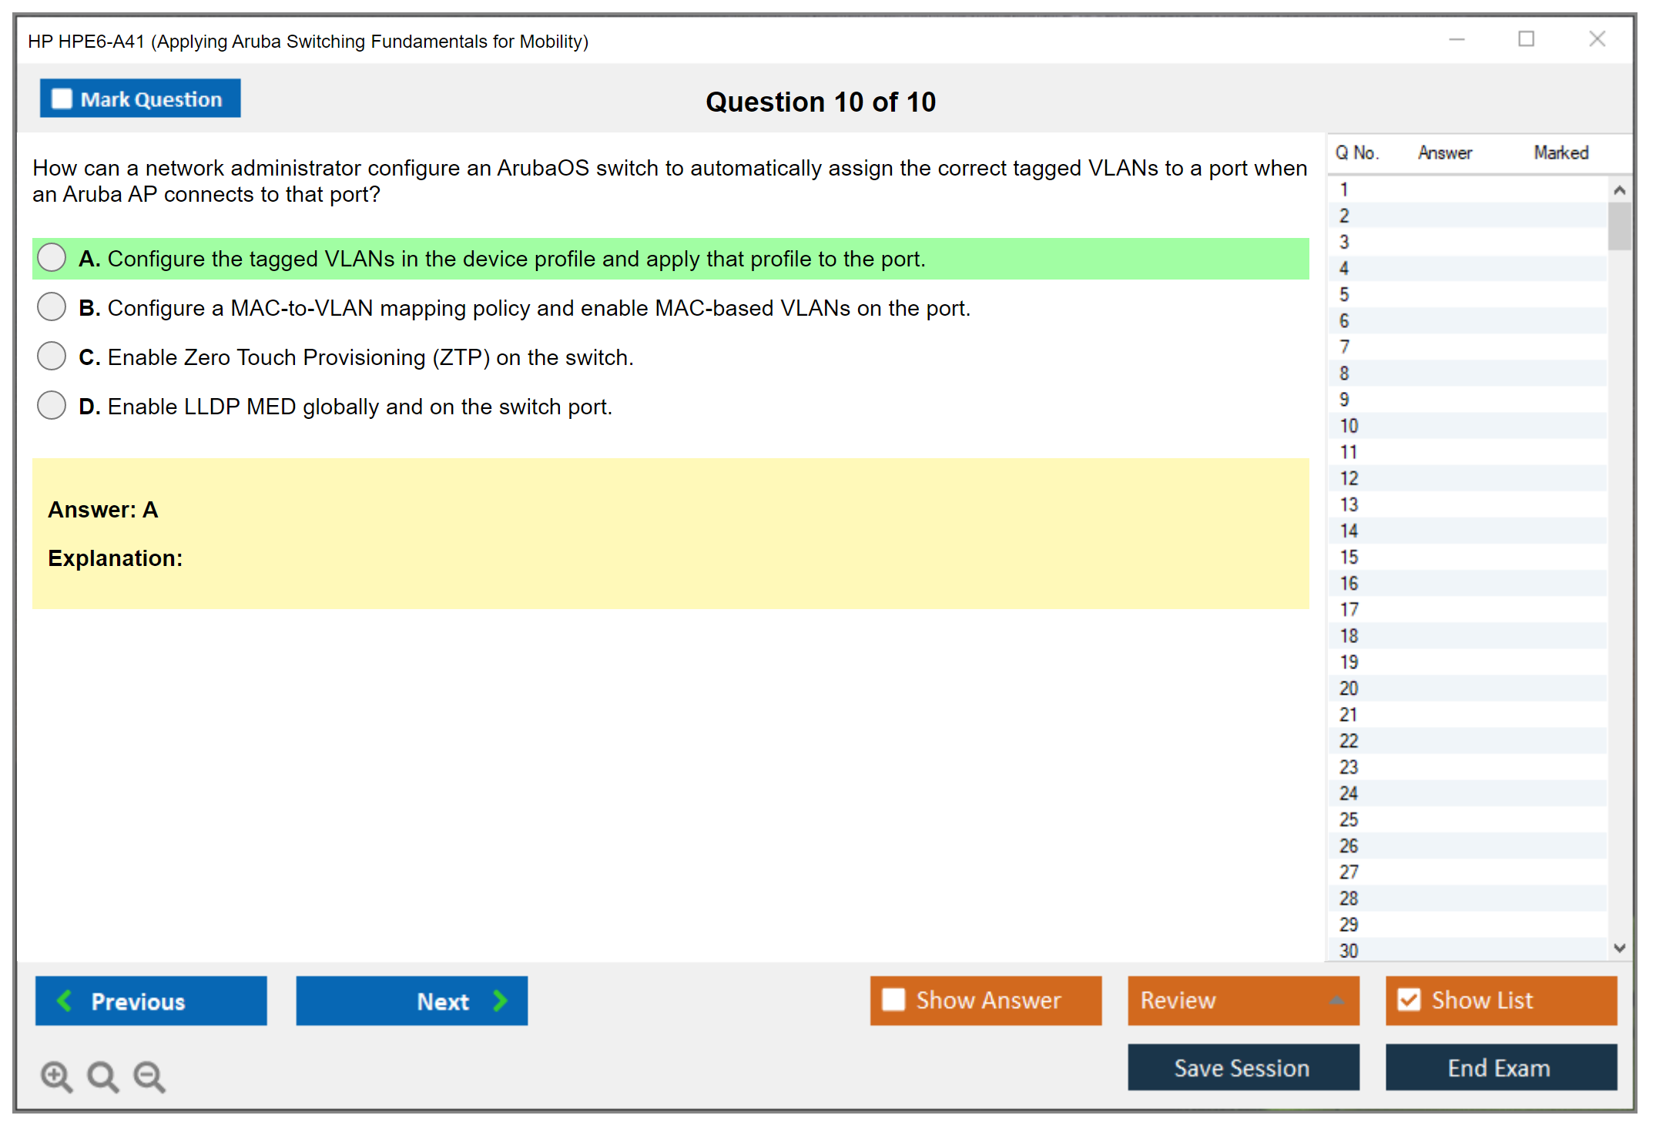Minimize the exam window
1656x1132 pixels.
1457,39
